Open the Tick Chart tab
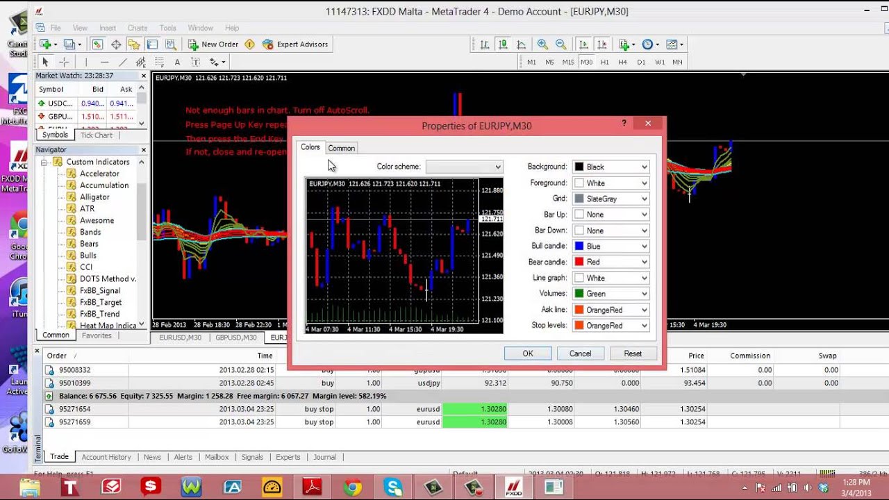 click(96, 135)
